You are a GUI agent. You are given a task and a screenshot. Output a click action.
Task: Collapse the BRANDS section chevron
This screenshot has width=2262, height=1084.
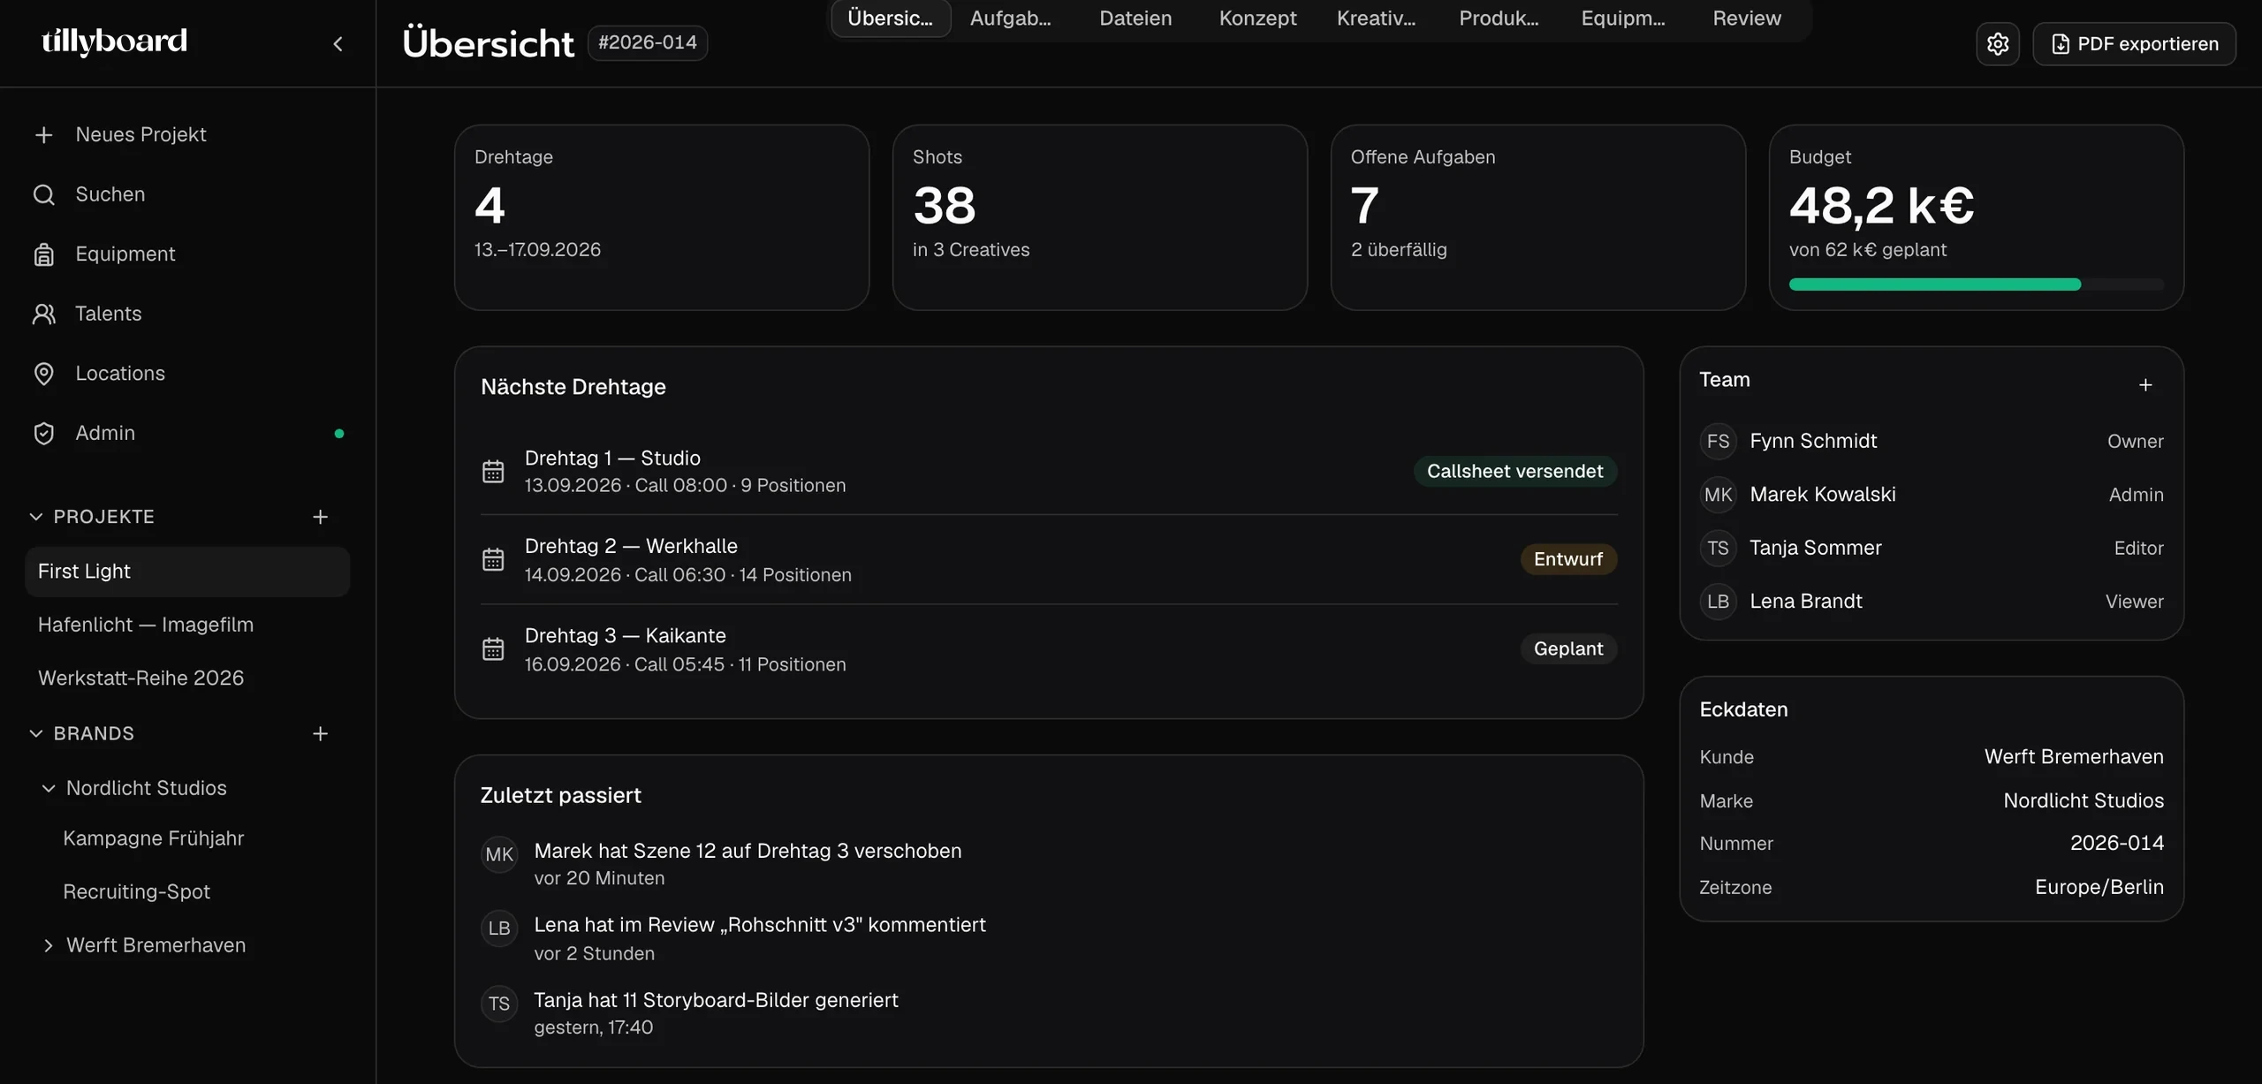click(36, 734)
